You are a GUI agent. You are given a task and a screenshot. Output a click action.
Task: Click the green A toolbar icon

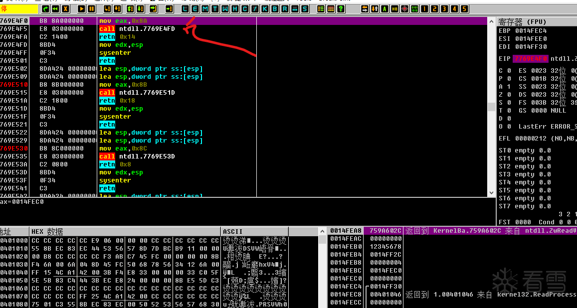click(385, 8)
